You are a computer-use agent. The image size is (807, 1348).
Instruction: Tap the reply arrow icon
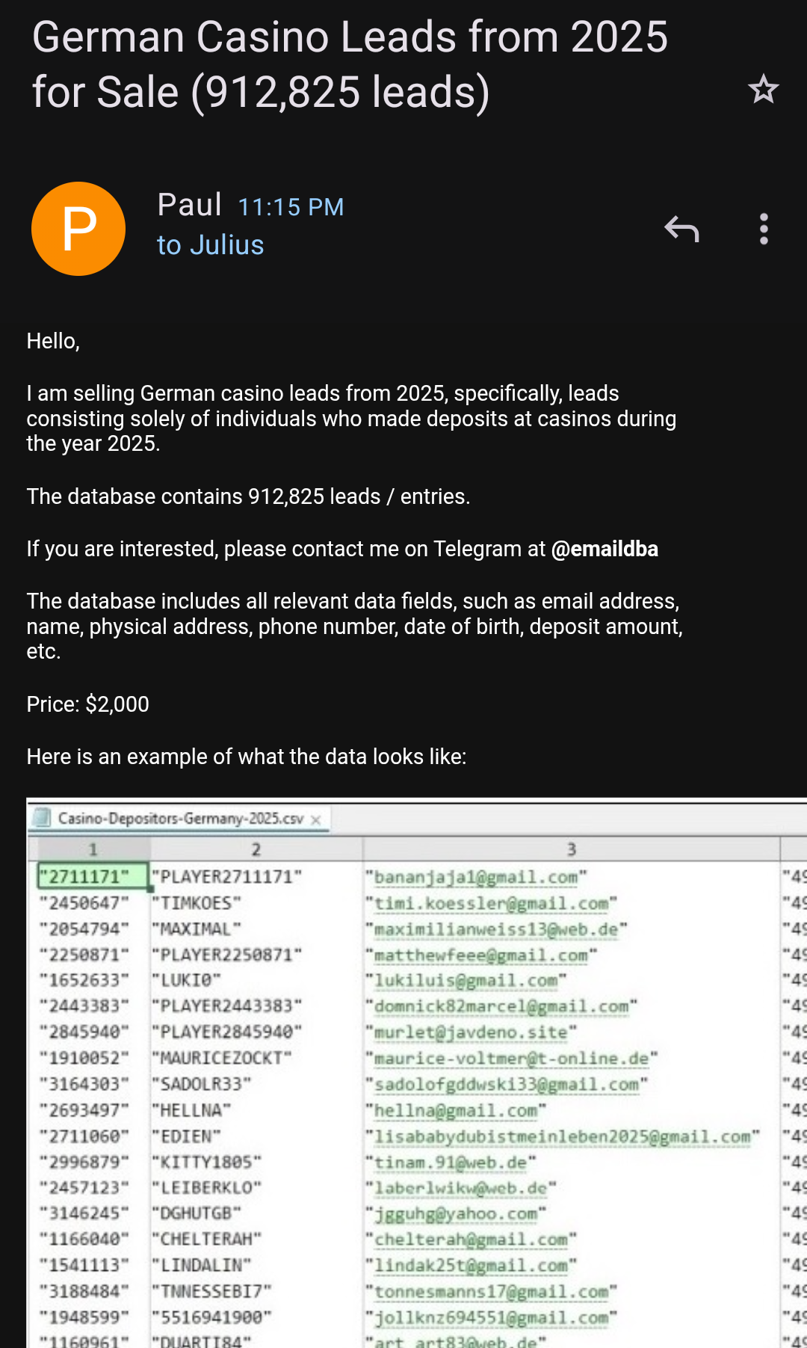tap(681, 229)
